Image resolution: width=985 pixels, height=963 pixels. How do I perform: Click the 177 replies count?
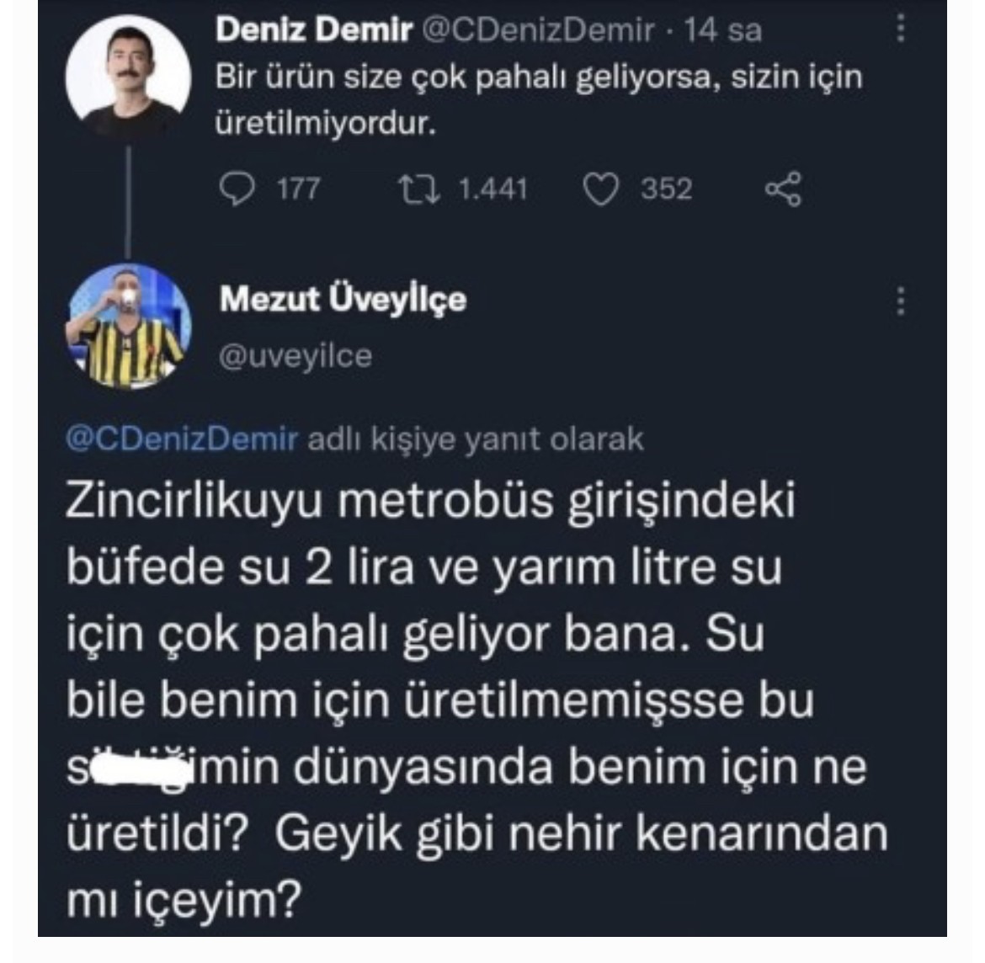tap(299, 189)
